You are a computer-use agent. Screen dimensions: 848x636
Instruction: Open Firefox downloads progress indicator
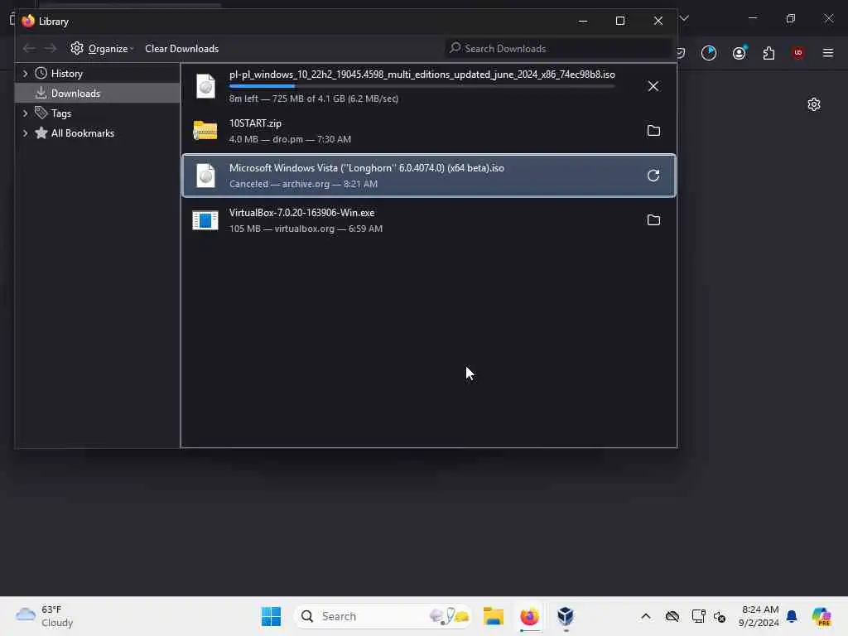pos(709,53)
